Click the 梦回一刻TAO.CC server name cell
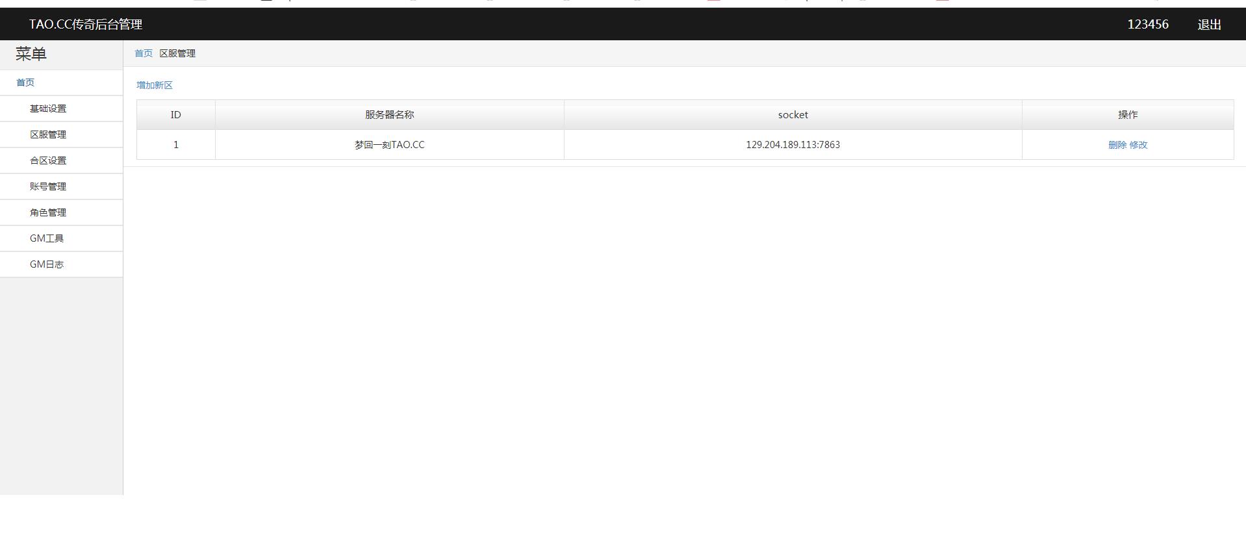1246x545 pixels. coord(389,145)
